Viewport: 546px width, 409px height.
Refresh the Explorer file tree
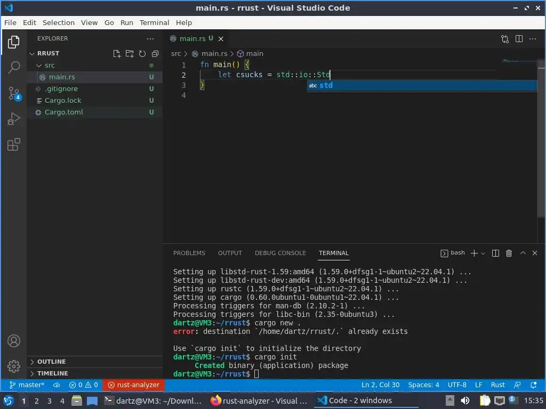tap(142, 54)
